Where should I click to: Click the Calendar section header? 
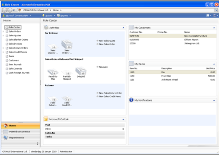[85, 133]
